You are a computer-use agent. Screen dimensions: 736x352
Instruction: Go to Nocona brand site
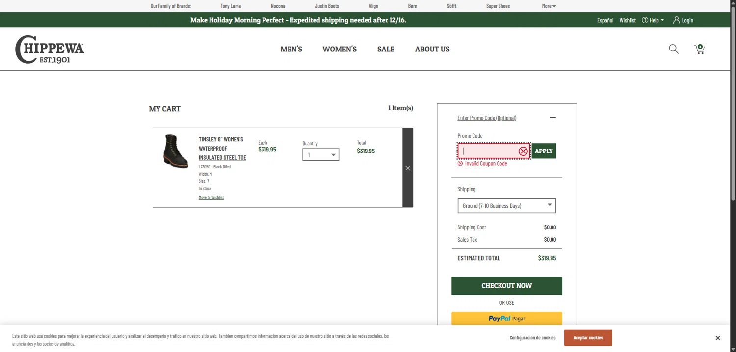pos(278,6)
